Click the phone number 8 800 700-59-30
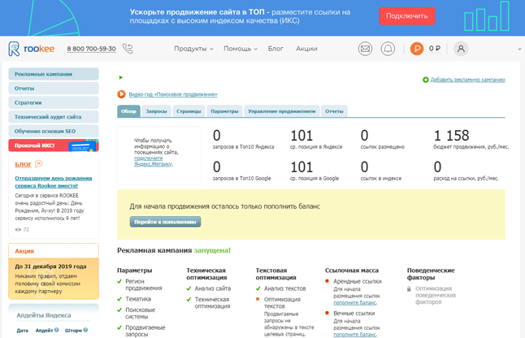The image size is (525, 338). pyautogui.click(x=91, y=49)
